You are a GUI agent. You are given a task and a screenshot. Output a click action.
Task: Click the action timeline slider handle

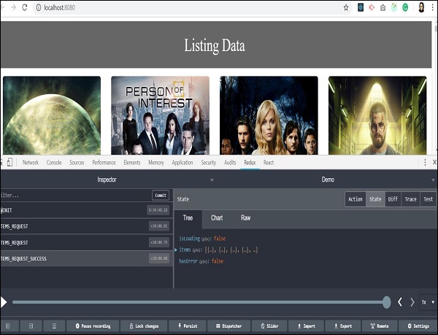(x=387, y=302)
